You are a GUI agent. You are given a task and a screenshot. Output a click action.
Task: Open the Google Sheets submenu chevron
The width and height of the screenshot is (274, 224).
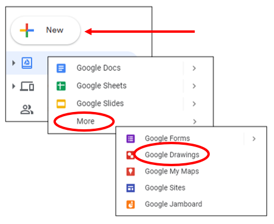[x=194, y=86]
